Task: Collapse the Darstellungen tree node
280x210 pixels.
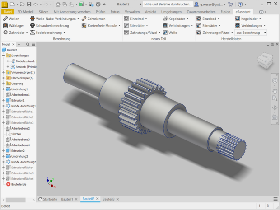Action: pyautogui.click(x=3, y=56)
